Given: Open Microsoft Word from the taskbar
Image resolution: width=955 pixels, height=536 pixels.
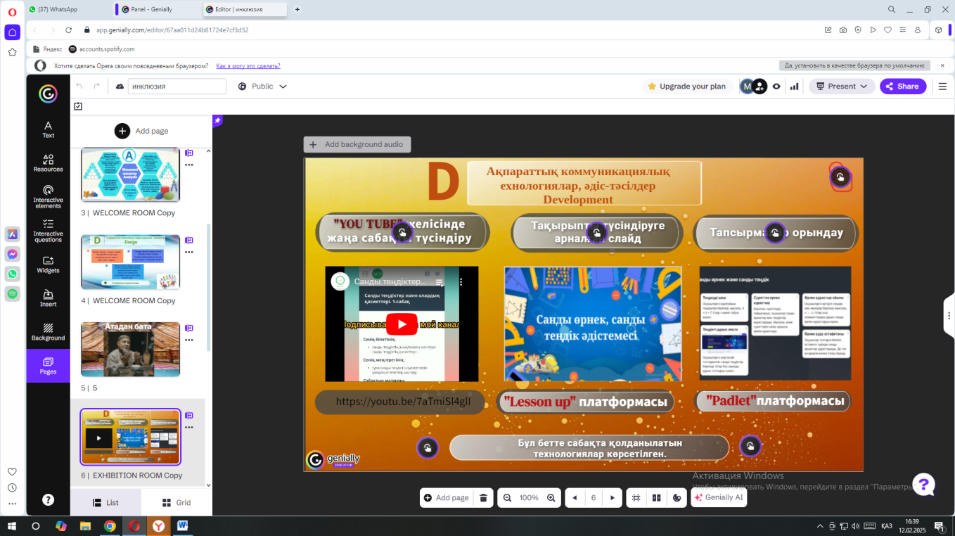Looking at the screenshot, I should [x=182, y=525].
